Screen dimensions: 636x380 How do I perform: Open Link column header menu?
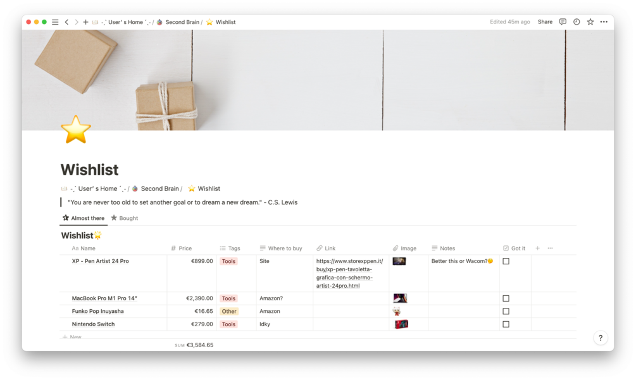[326, 248]
